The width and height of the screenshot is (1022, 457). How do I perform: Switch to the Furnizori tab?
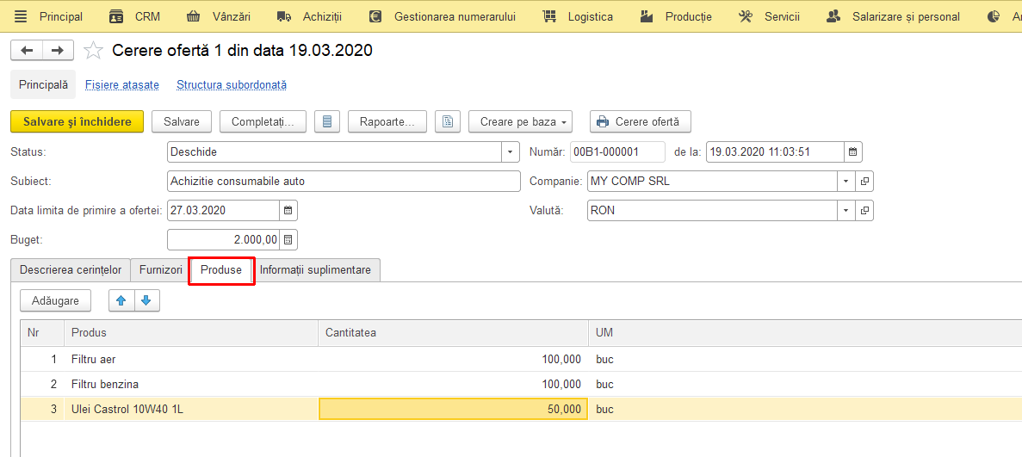(x=160, y=270)
